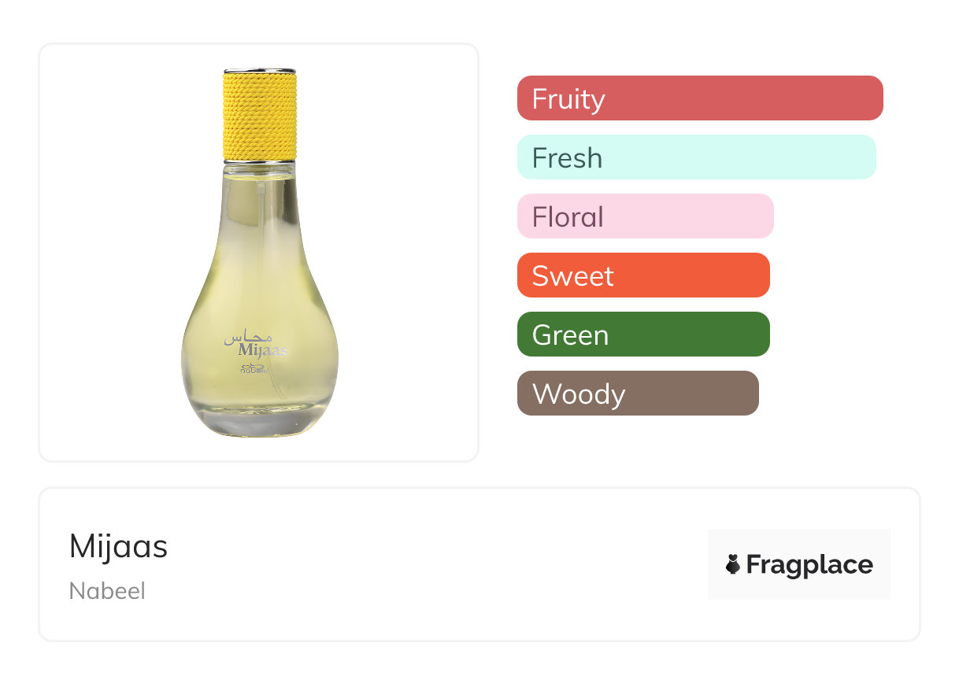The height and width of the screenshot is (680, 959).
Task: Click the silver Mijaas lettering on bottle
Action: (263, 351)
